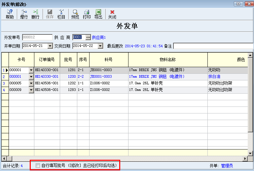Click the 卡号 column header
The height and width of the screenshot is (171, 254).
[x=21, y=60]
